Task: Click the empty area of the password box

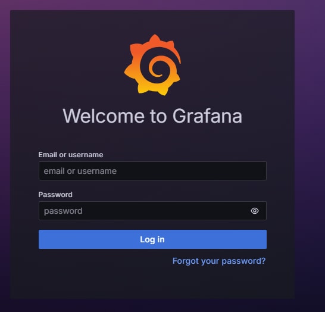Action: coord(166,211)
